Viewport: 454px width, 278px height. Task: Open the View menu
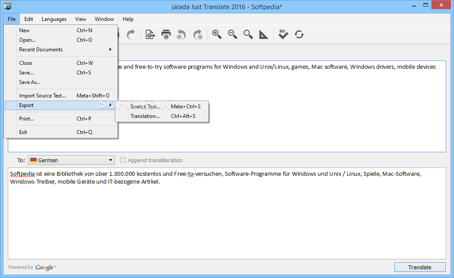click(80, 19)
